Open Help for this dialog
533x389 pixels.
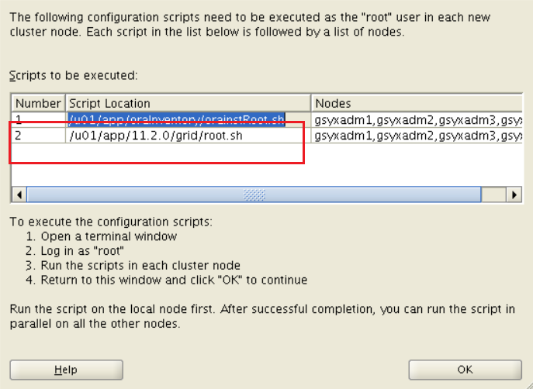point(66,370)
